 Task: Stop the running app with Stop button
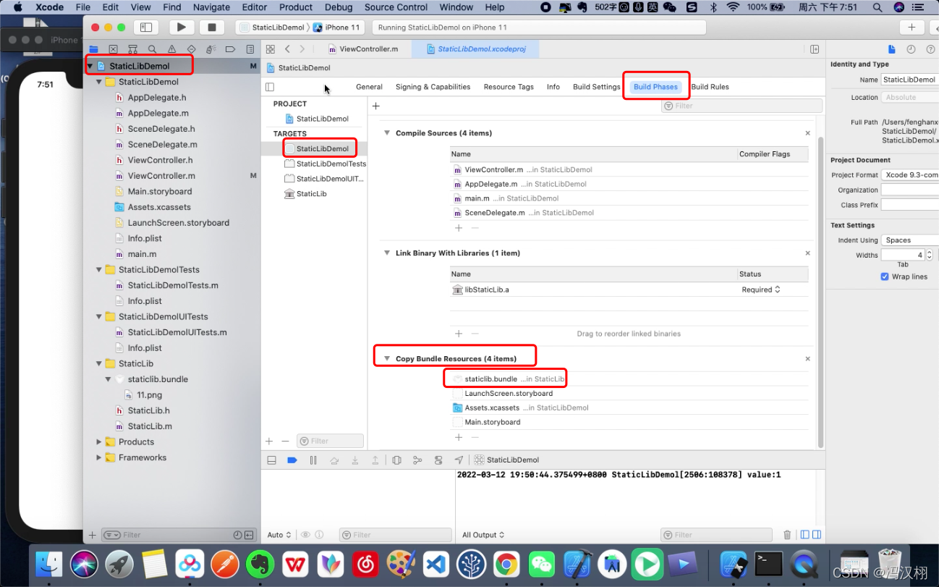pos(211,28)
